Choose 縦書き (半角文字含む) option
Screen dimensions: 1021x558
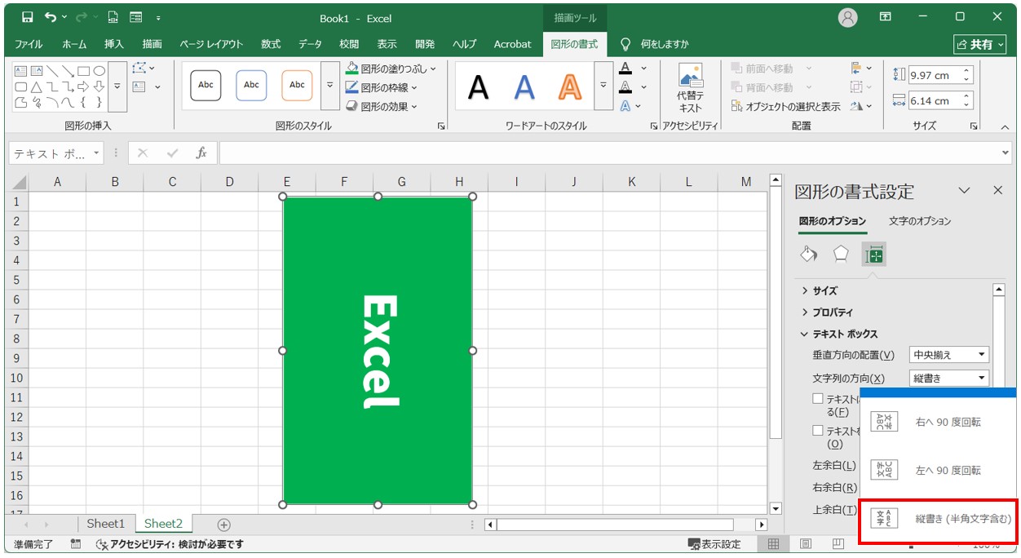938,518
